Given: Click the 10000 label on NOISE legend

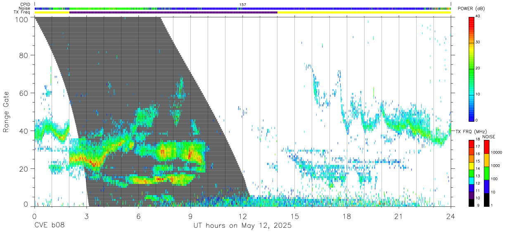Looking at the screenshot, I should 496,153.
